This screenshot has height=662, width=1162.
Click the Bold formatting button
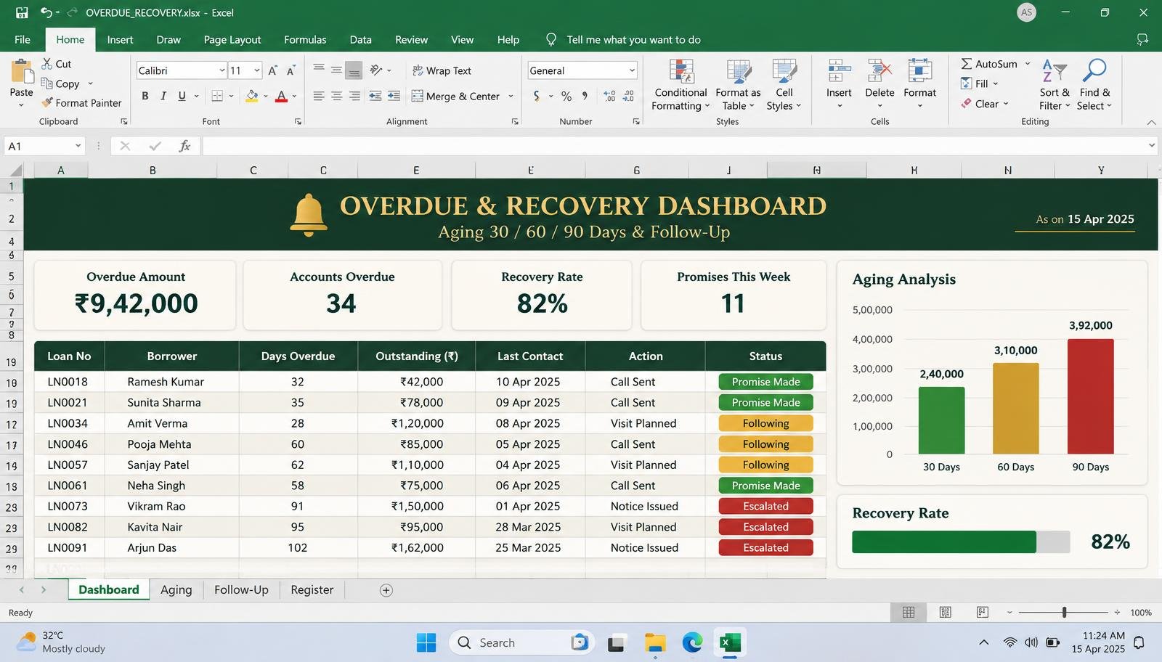click(145, 96)
